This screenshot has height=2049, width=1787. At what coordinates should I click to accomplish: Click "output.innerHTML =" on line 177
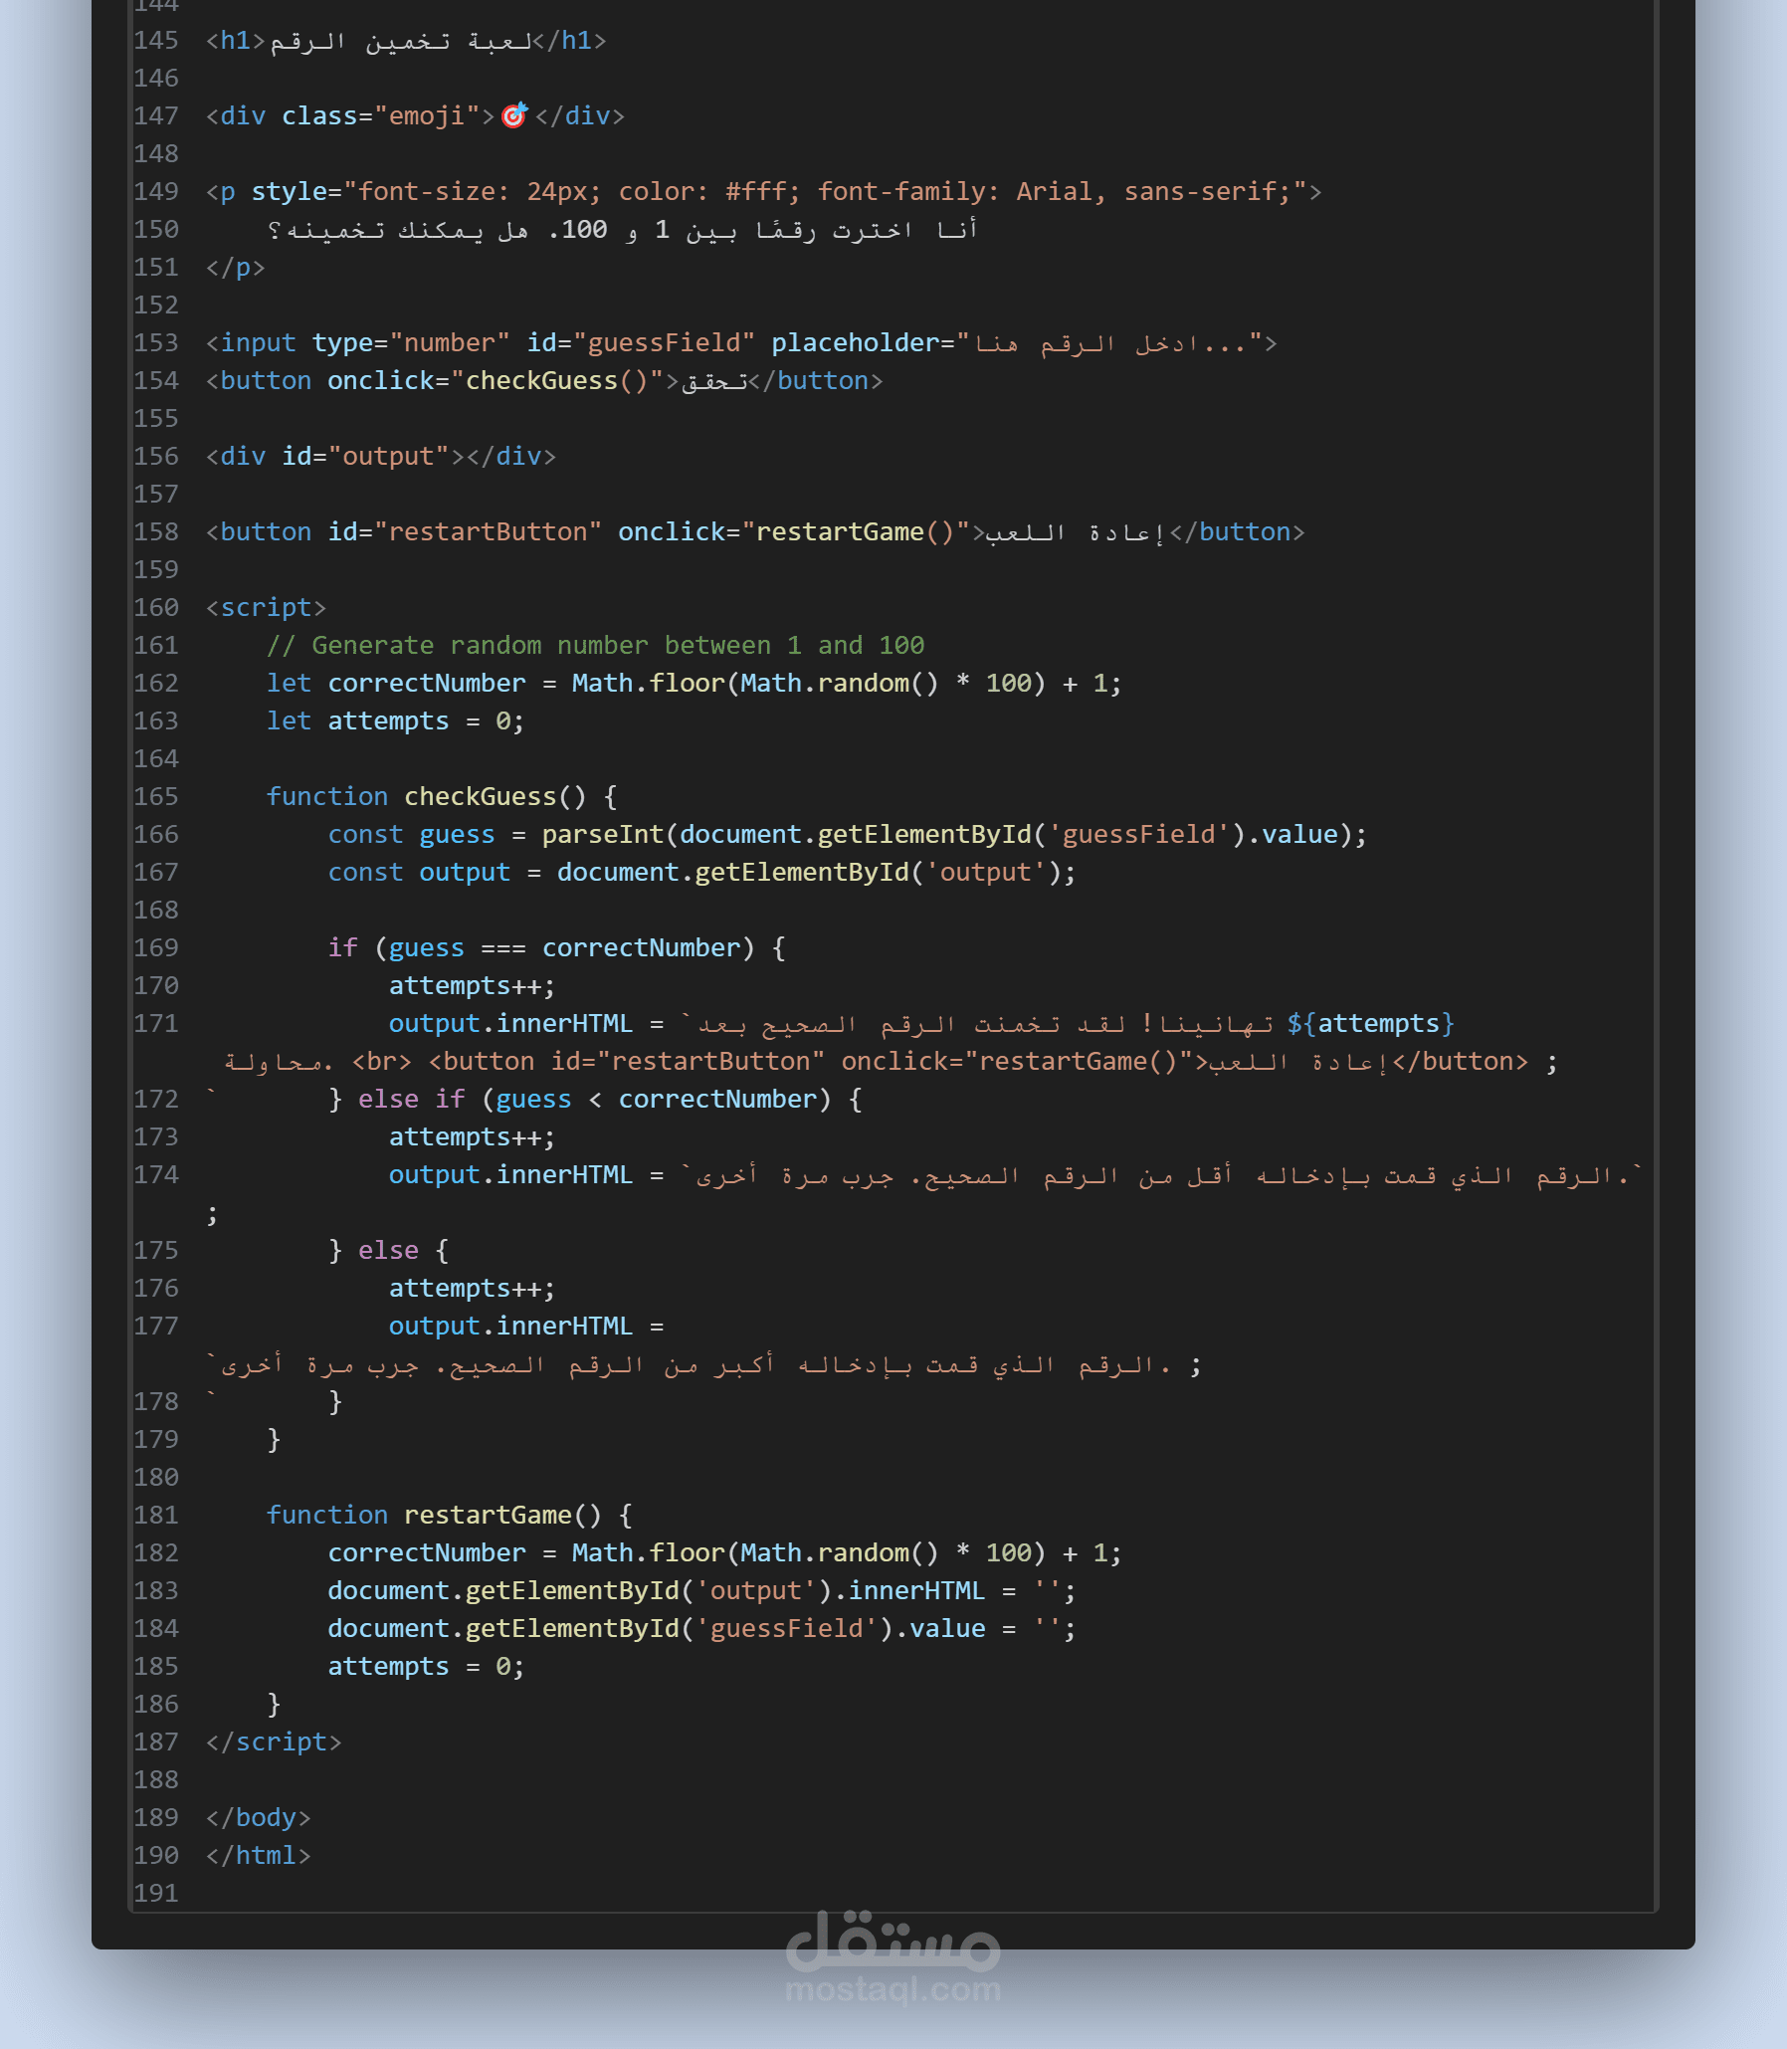[526, 1327]
